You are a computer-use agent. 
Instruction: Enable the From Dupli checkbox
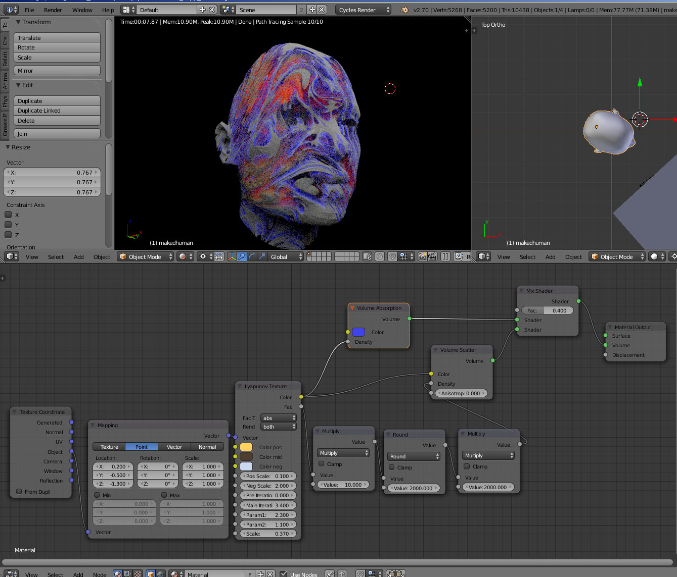19,492
